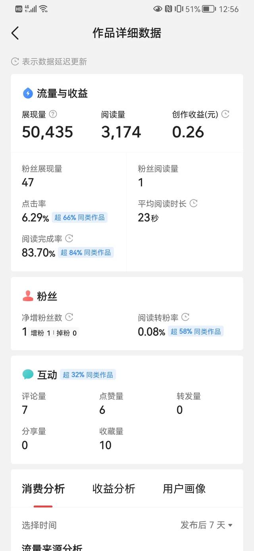Screen dimensions: 254x551
Task: Tap the clock icon next to 平均阅读时长
Action: [193, 203]
